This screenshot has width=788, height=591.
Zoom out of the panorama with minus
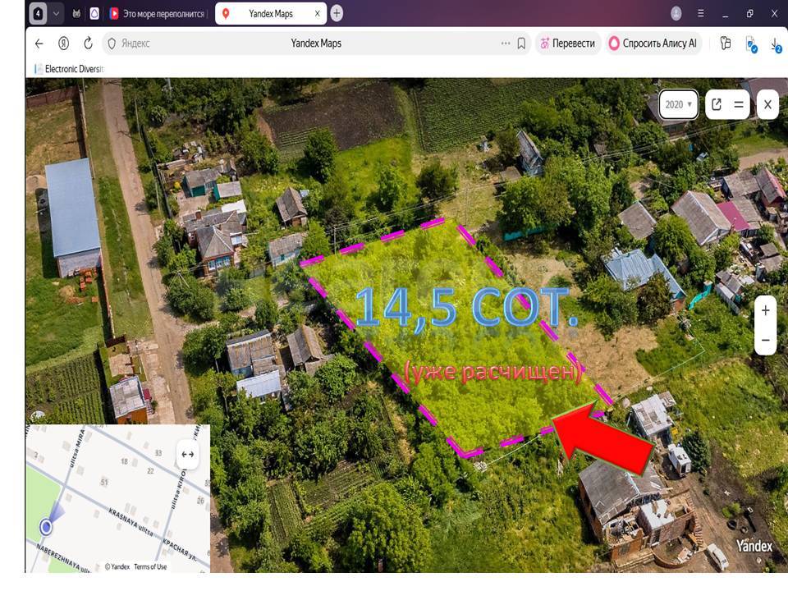(x=765, y=340)
